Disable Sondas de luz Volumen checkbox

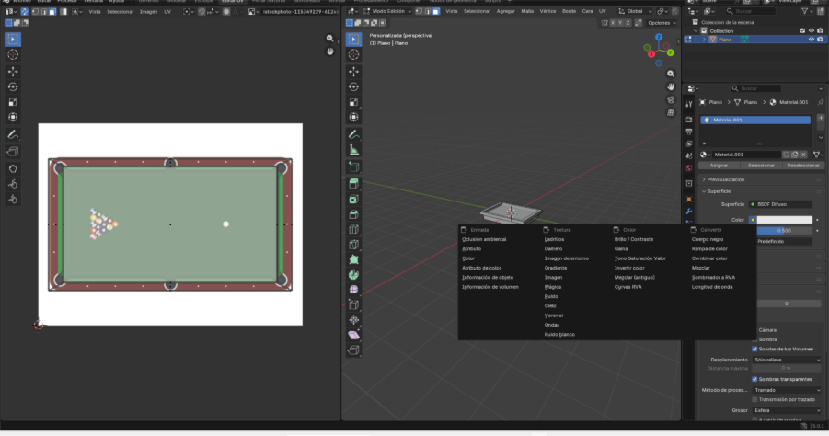(755, 349)
